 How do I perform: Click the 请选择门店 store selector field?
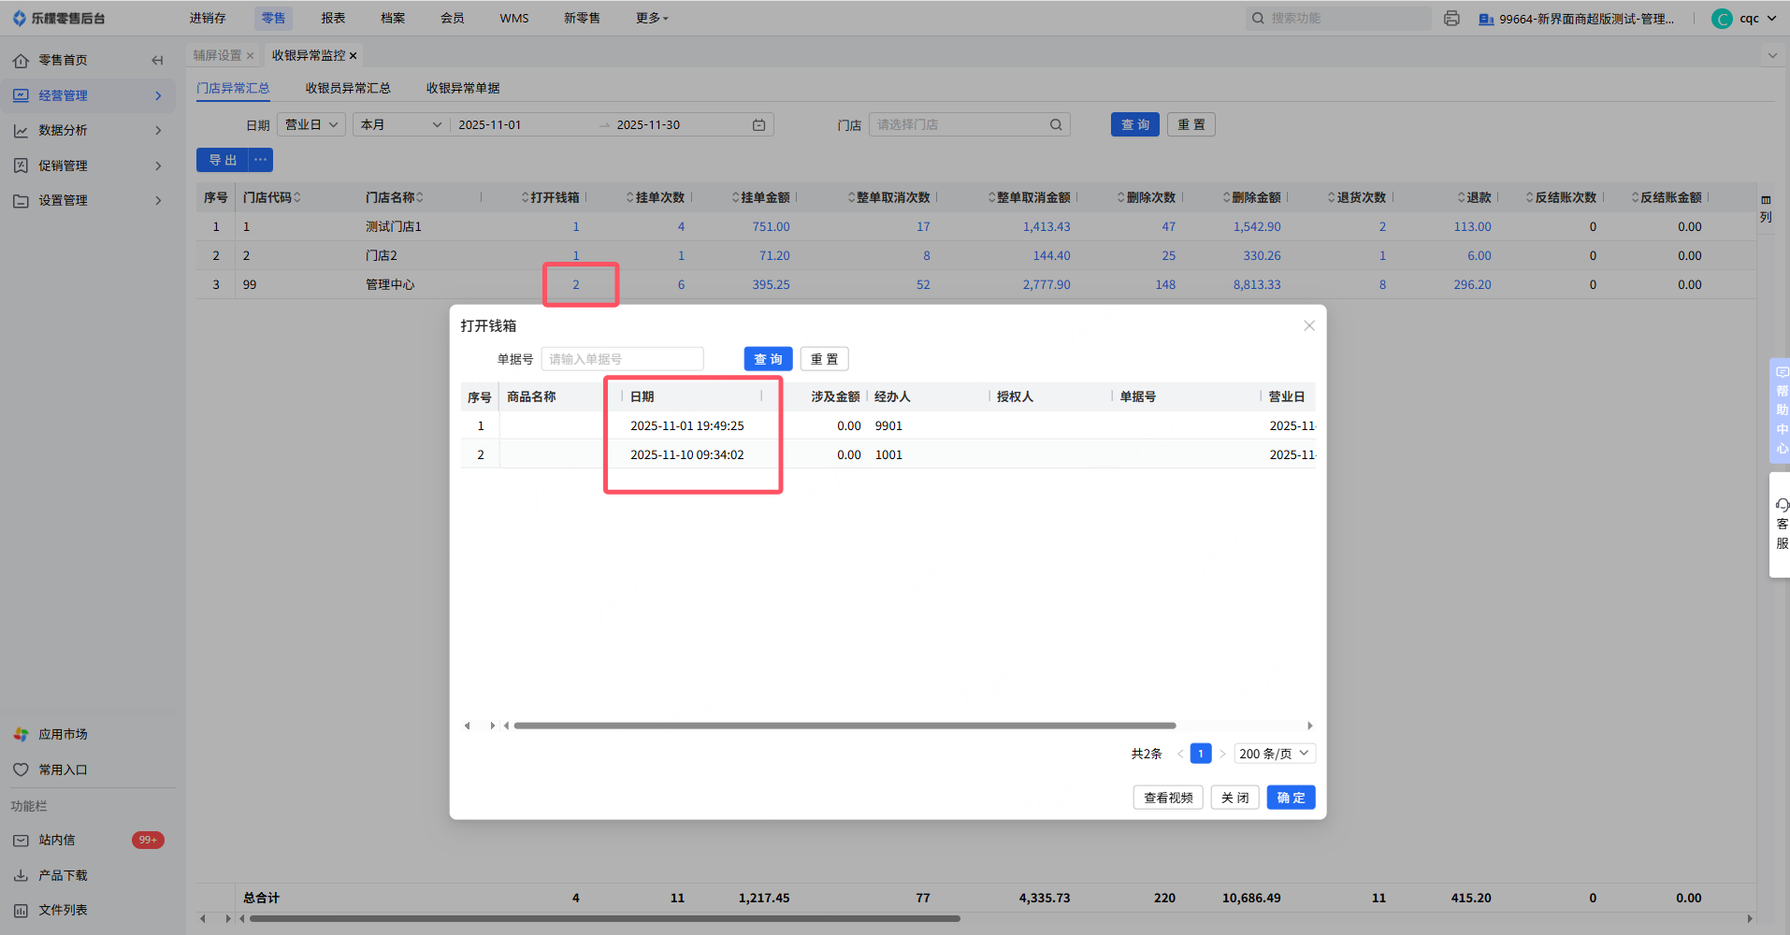coord(970,125)
